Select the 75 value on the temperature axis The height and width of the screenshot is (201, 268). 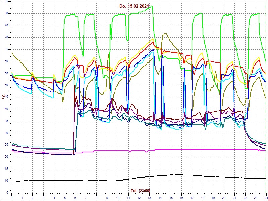pyautogui.click(x=6, y=25)
